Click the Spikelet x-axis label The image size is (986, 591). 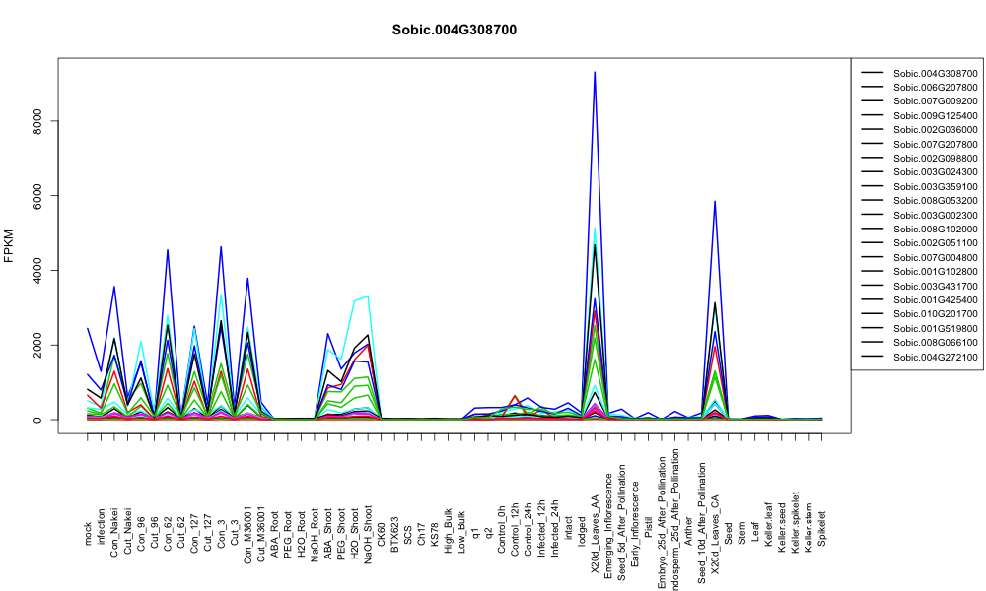pos(822,528)
